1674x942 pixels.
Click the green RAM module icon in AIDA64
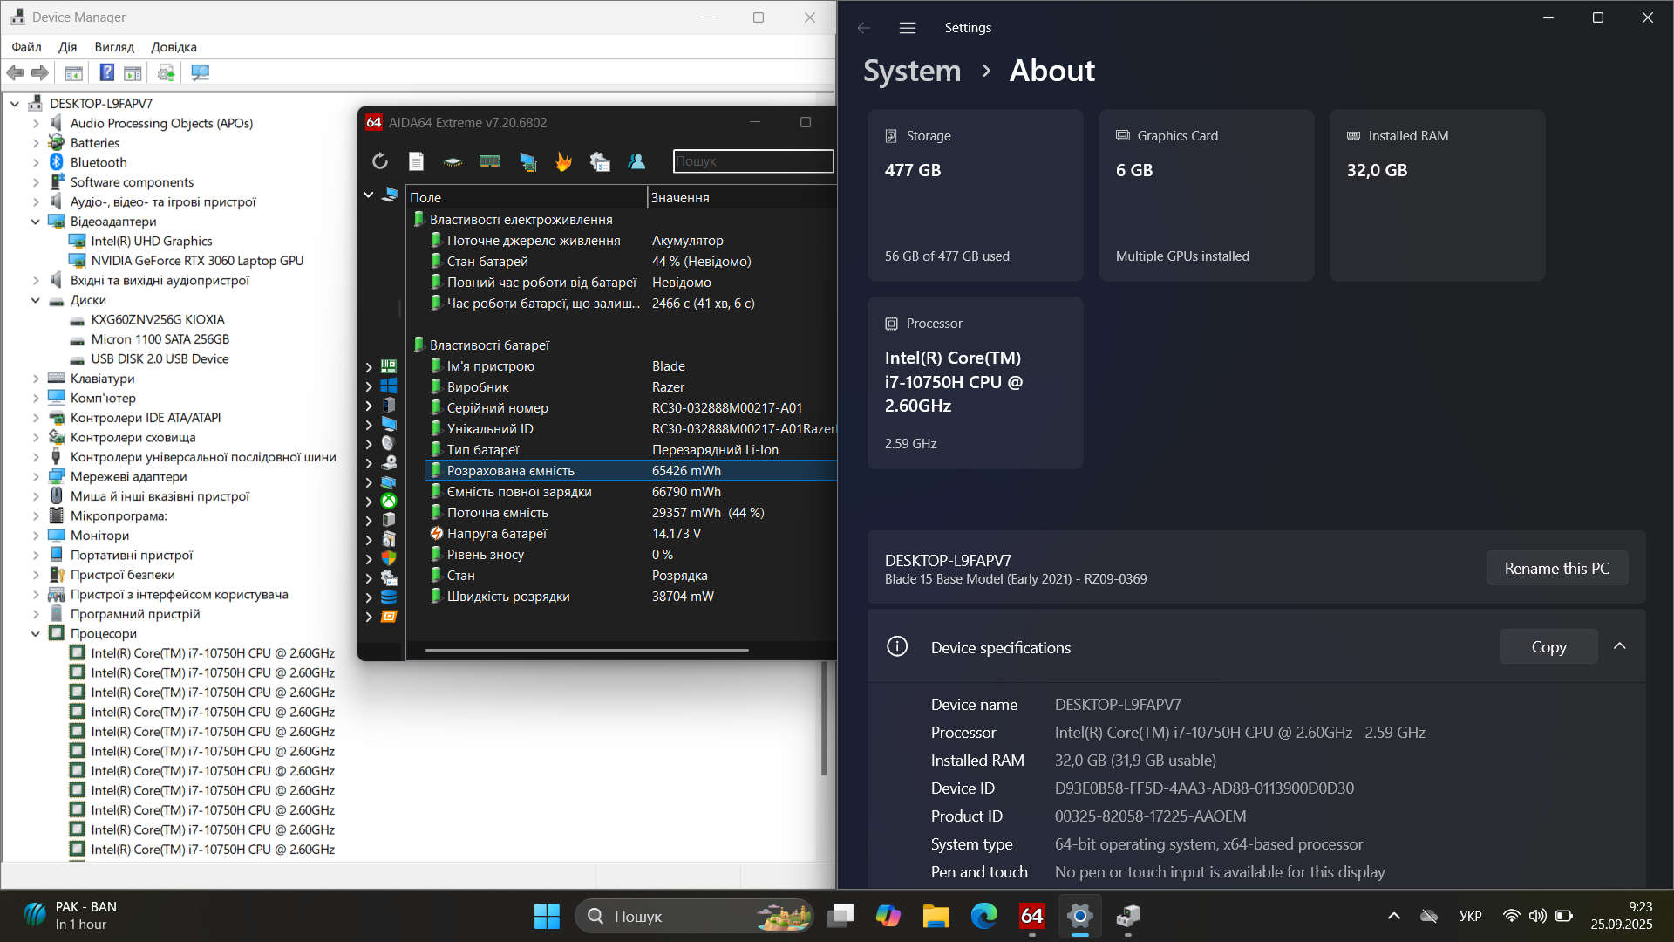[x=489, y=161]
